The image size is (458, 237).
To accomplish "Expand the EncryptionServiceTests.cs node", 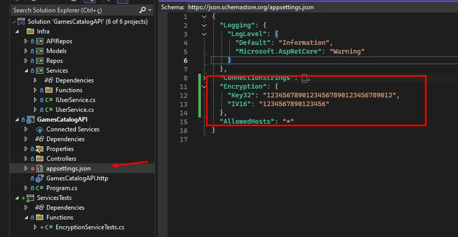I will [x=36, y=227].
